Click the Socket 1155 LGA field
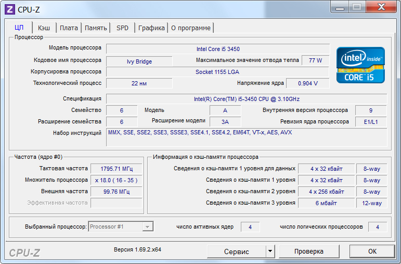 217,72
